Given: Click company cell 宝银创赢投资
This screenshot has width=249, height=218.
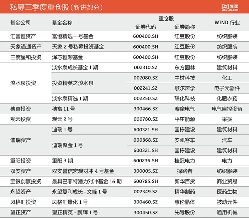Looking at the screenshot, I should [26, 181].
